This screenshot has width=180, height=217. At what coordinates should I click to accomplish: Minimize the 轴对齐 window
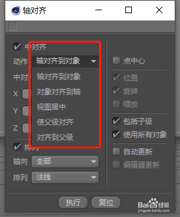pos(99,10)
